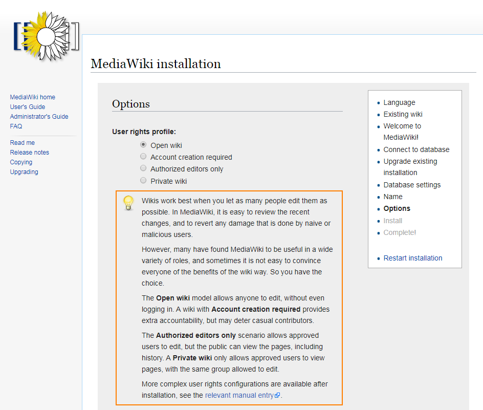Click Upgrade existing installation step
The height and width of the screenshot is (410, 483).
tap(410, 167)
